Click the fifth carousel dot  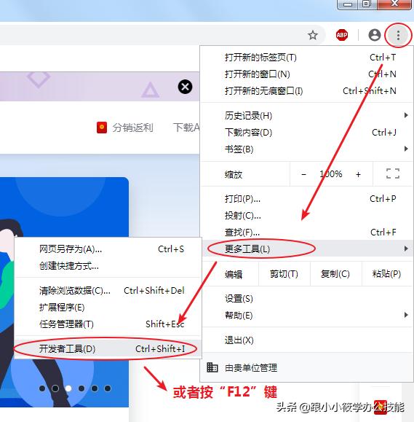coord(95,388)
